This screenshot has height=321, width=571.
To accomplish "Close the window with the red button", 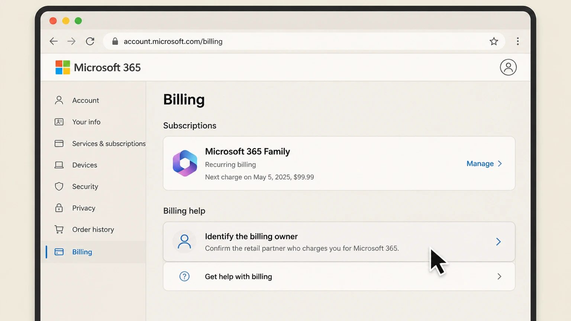I will coord(53,21).
